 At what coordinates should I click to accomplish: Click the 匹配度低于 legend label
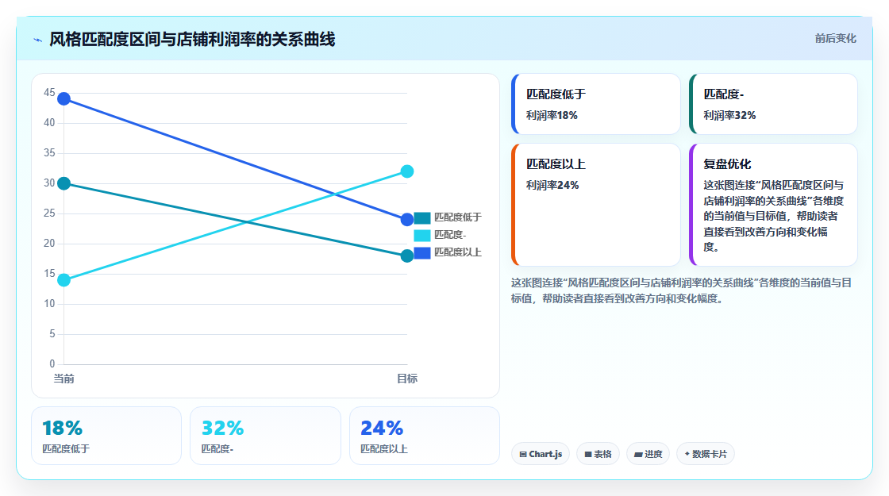tap(457, 217)
